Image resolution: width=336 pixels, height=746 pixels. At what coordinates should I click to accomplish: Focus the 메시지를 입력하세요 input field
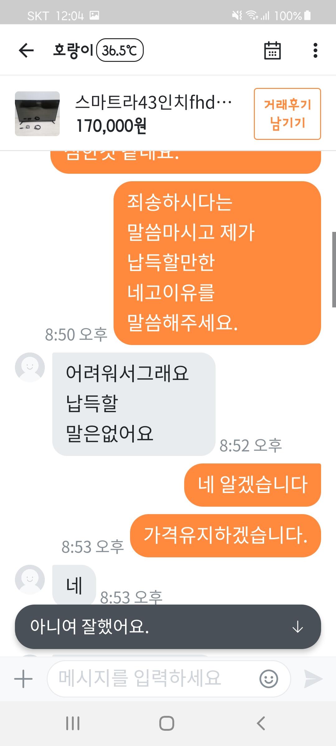pos(169,679)
